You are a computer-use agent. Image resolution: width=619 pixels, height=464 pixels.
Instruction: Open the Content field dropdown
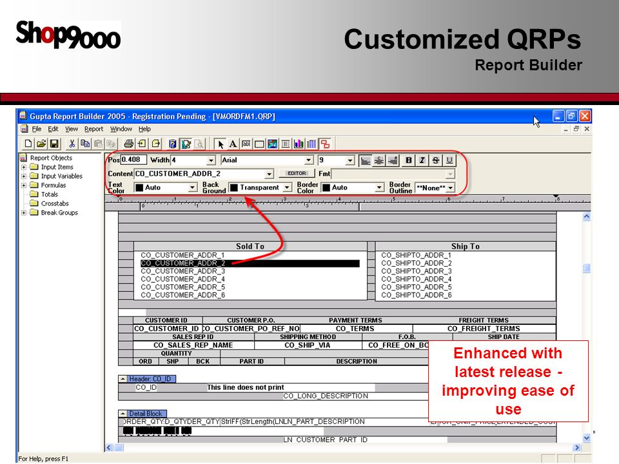tap(269, 174)
